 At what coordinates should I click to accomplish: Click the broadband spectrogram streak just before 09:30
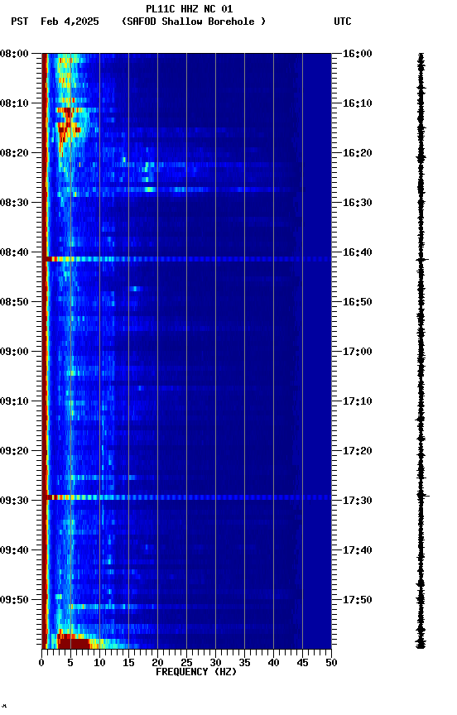coord(186,497)
